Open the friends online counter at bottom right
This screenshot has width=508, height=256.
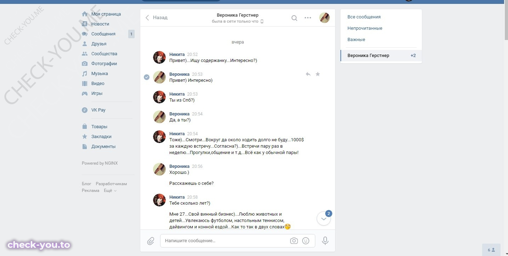click(x=491, y=250)
